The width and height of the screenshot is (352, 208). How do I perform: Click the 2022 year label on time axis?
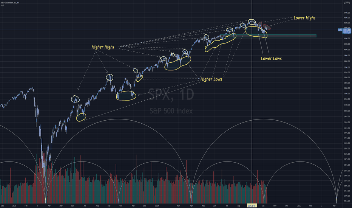(299, 205)
